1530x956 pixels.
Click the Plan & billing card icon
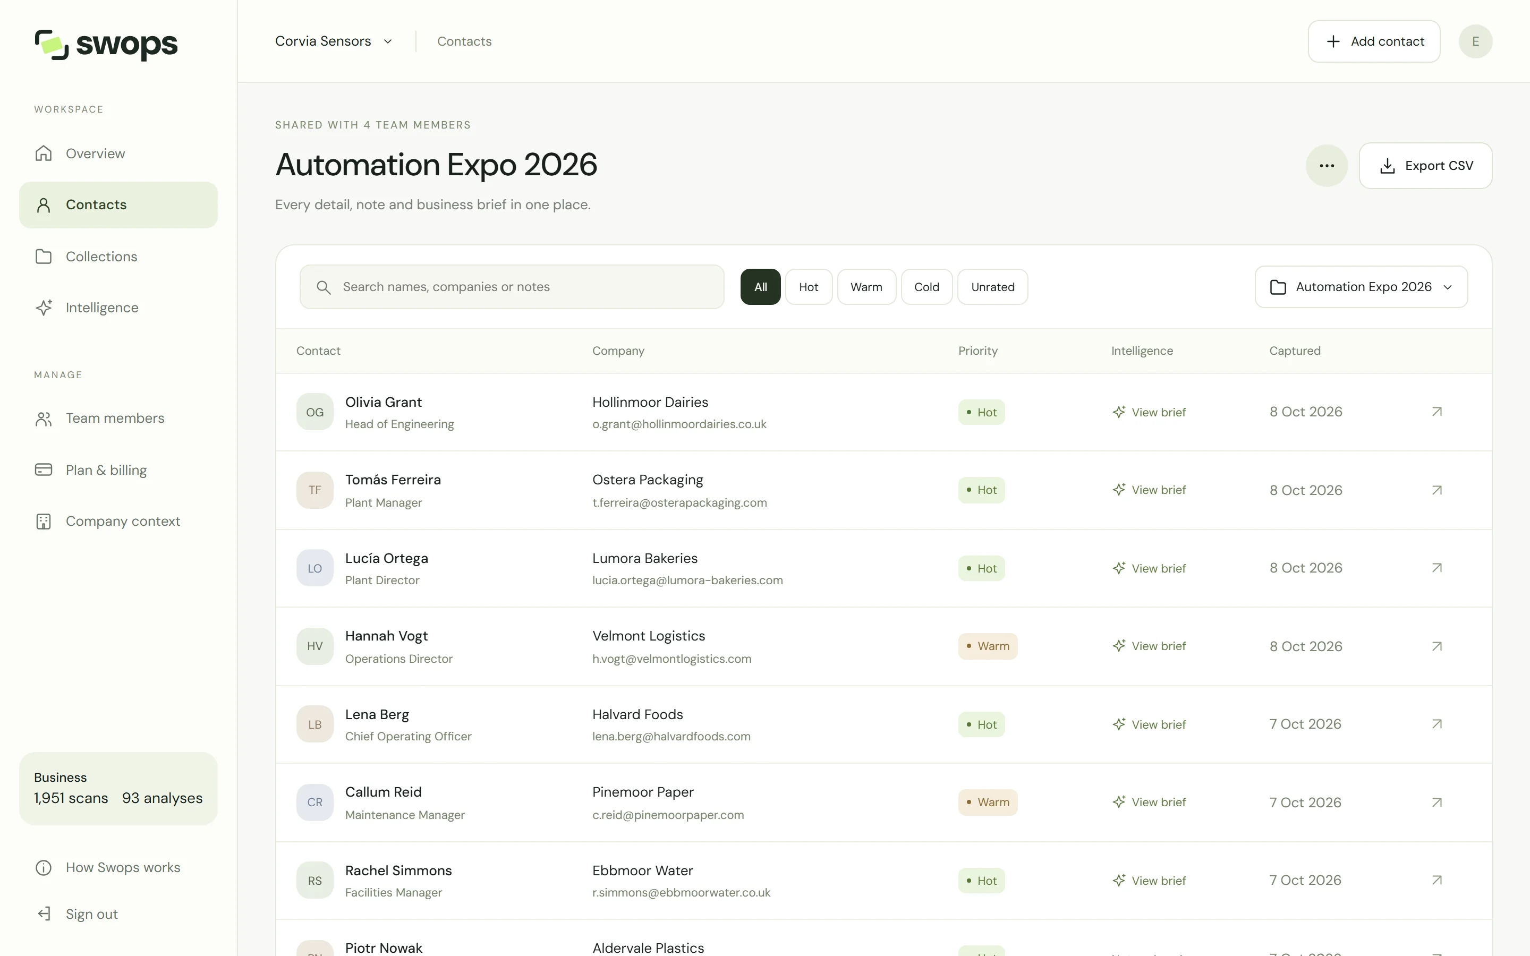click(44, 470)
